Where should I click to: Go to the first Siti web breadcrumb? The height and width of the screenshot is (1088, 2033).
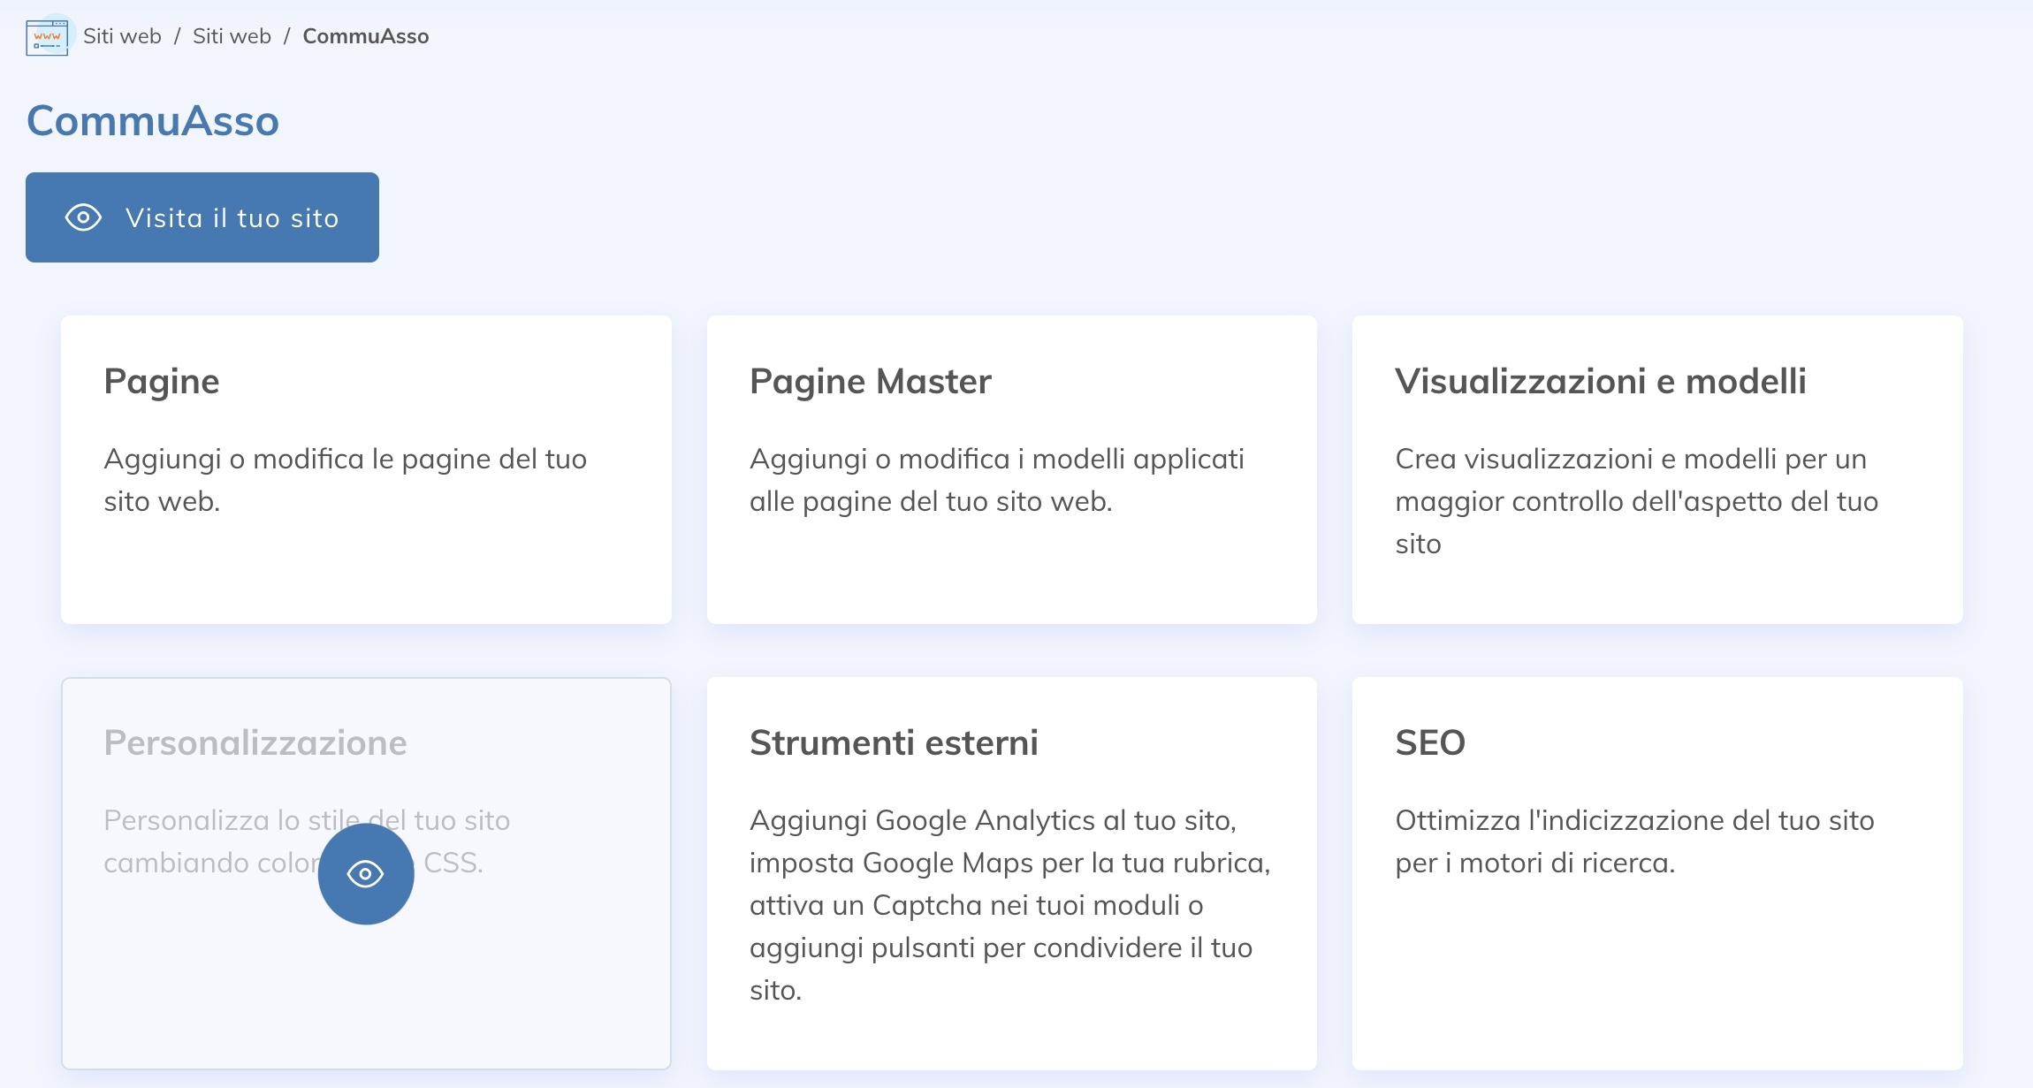(122, 36)
